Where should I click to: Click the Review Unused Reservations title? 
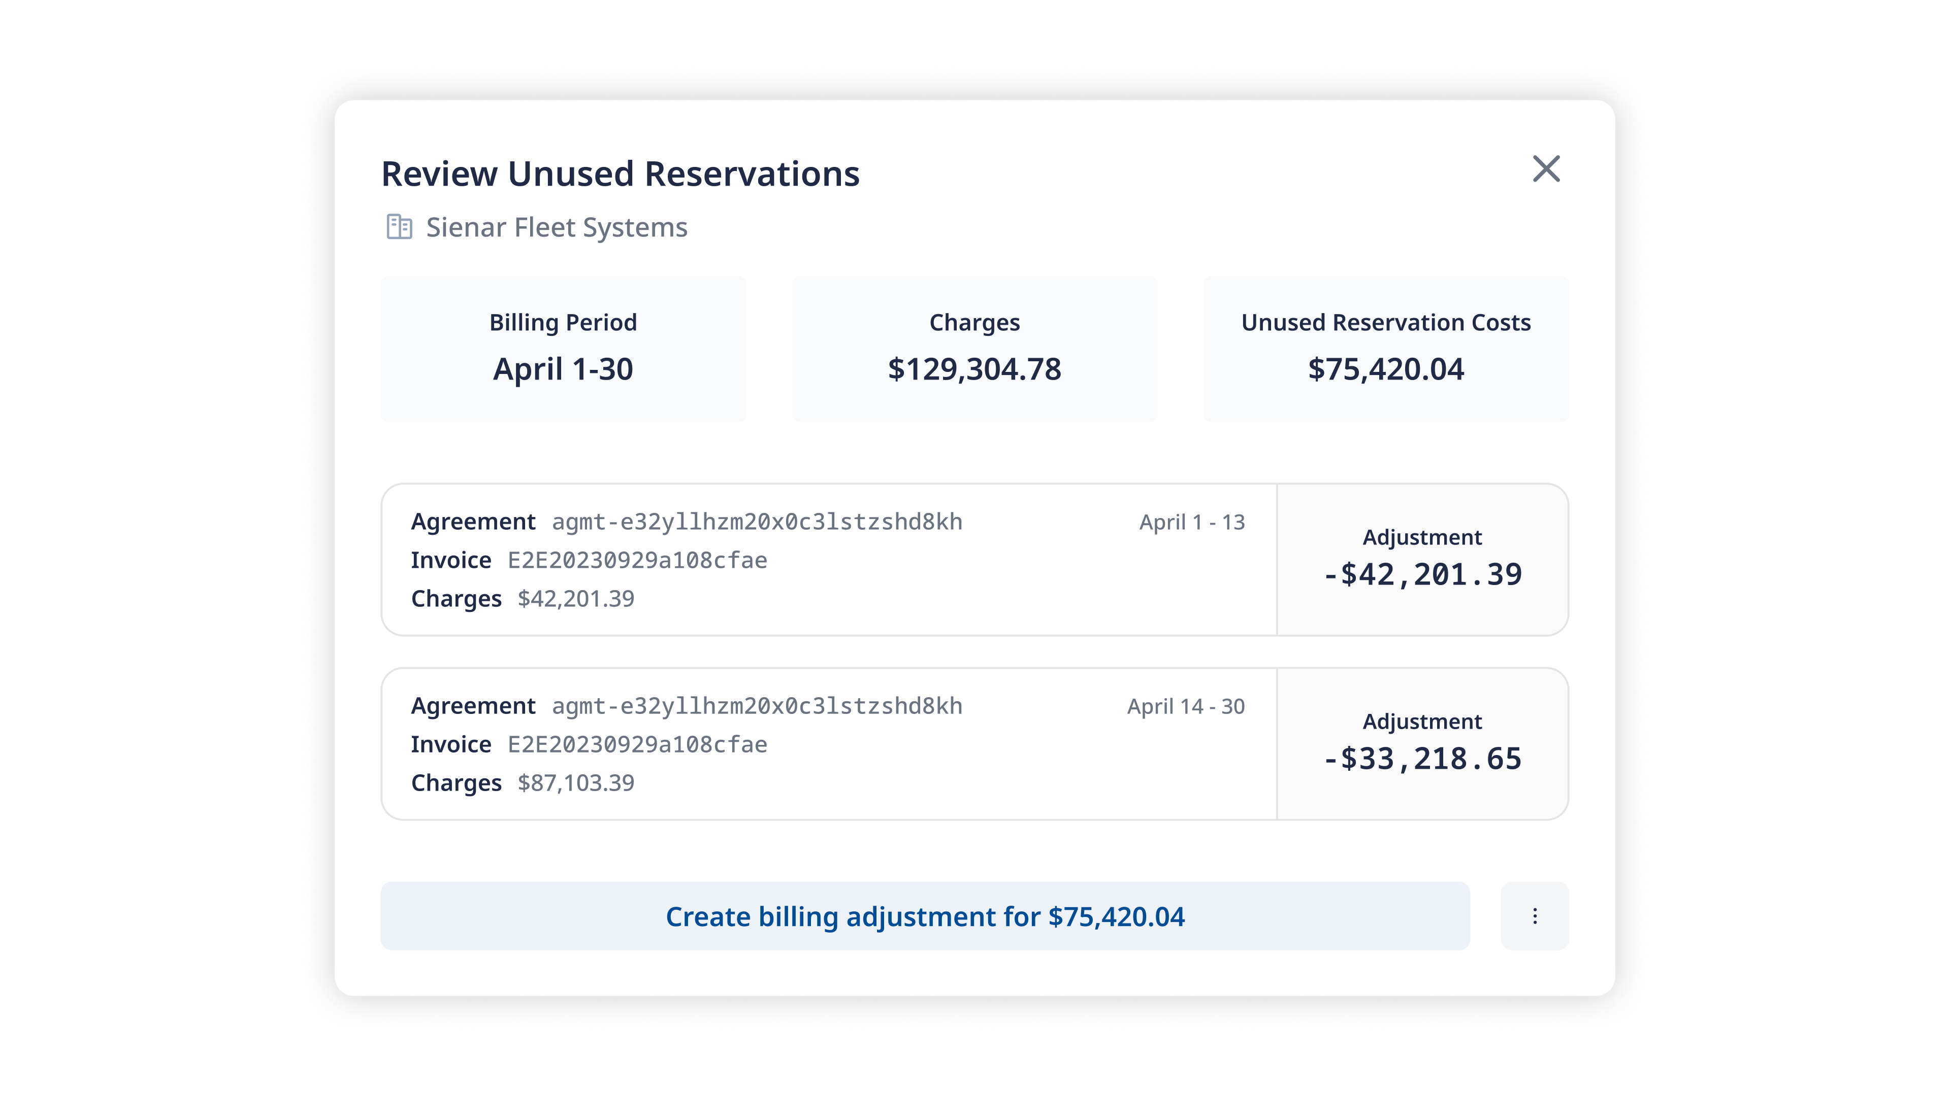(x=621, y=173)
